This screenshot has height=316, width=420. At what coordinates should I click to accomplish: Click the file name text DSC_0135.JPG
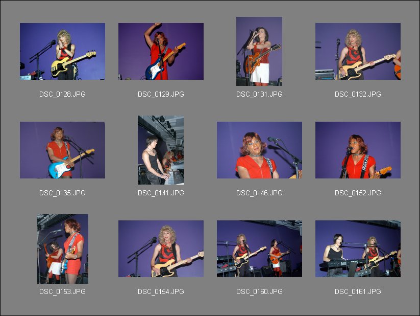pos(62,193)
